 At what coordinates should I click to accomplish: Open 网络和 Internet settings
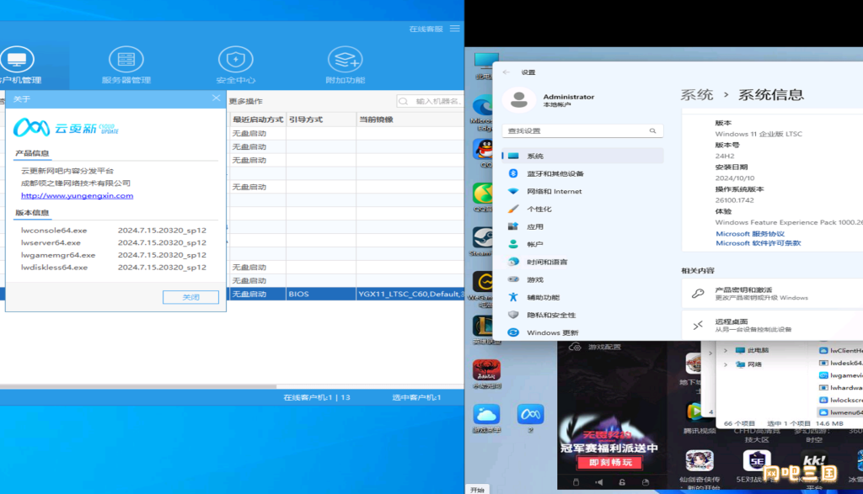click(x=582, y=191)
